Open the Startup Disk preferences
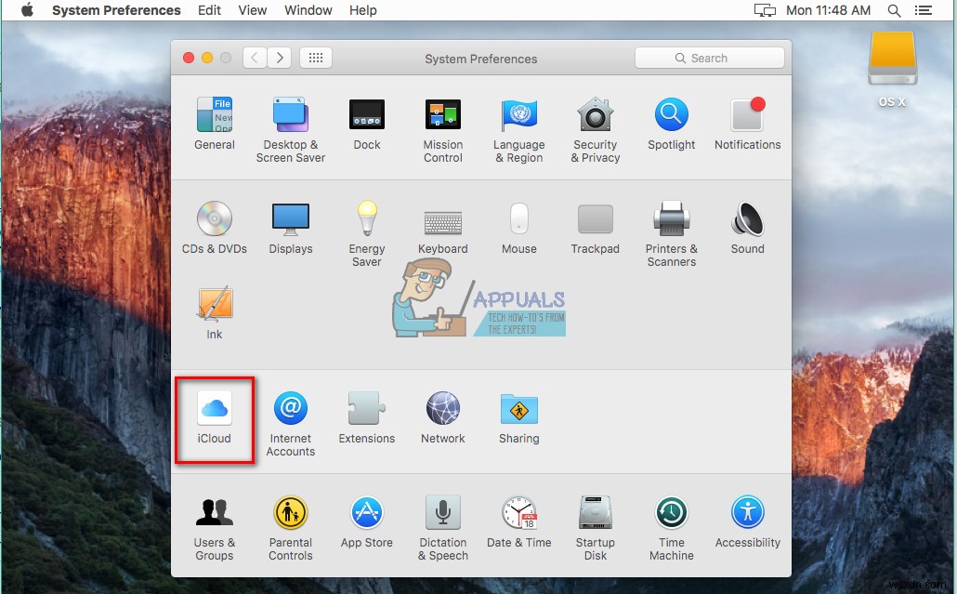Screen dimensions: 957x594 595,511
